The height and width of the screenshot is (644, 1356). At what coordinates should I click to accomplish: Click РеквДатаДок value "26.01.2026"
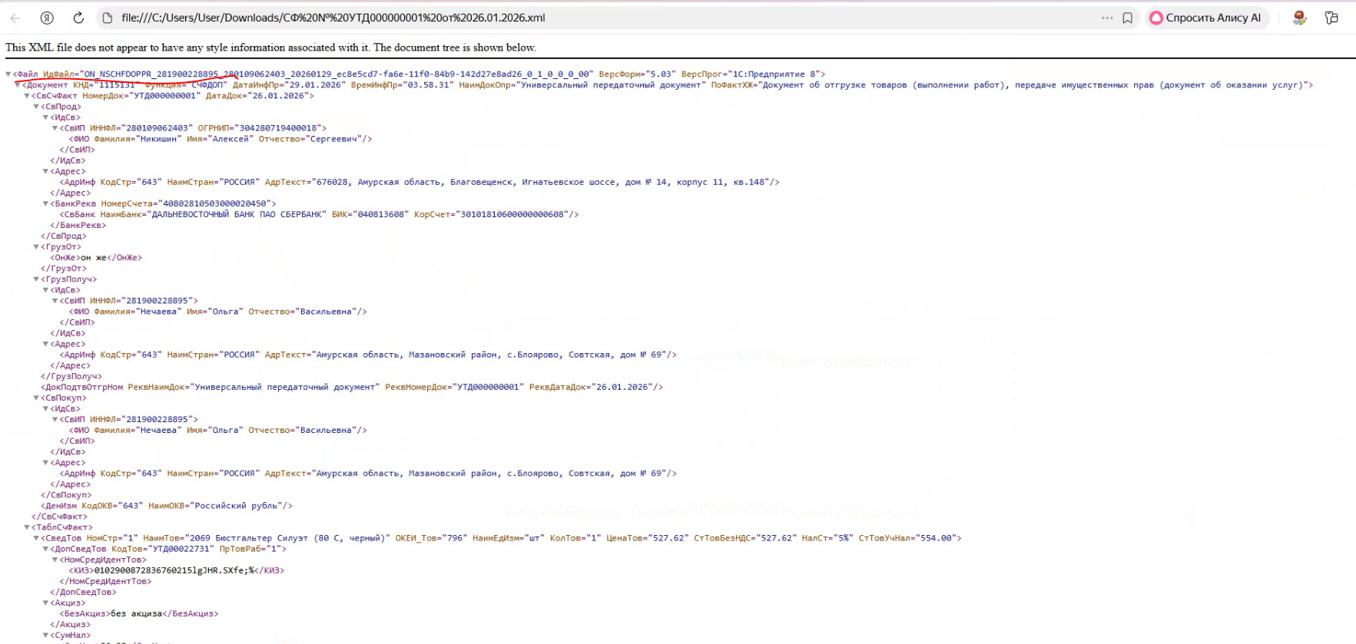pyautogui.click(x=622, y=387)
